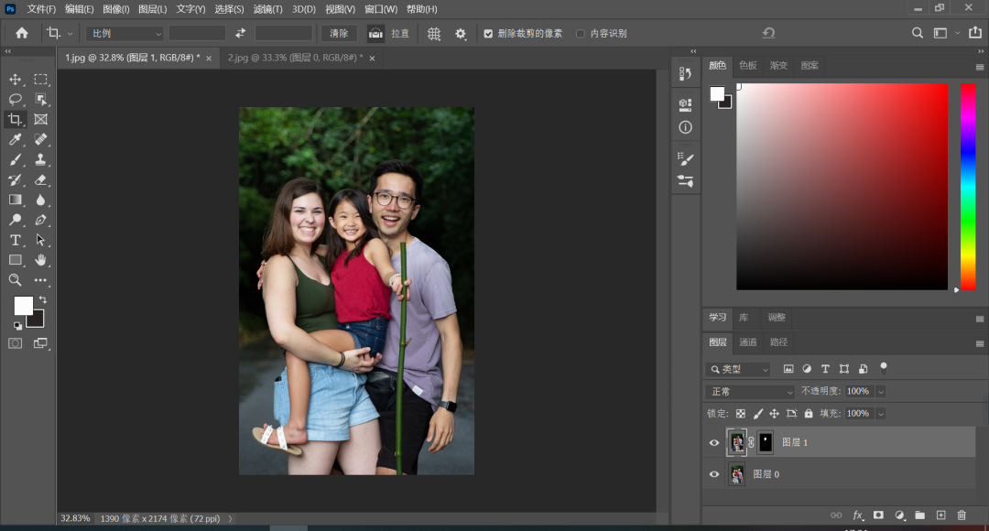The height and width of the screenshot is (531, 989).
Task: Select the Pen tool
Action: pyautogui.click(x=41, y=220)
